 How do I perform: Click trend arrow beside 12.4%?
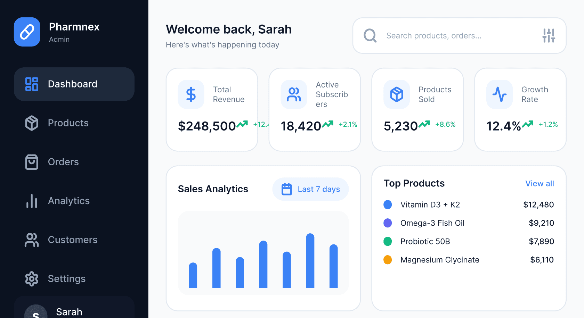tap(528, 124)
